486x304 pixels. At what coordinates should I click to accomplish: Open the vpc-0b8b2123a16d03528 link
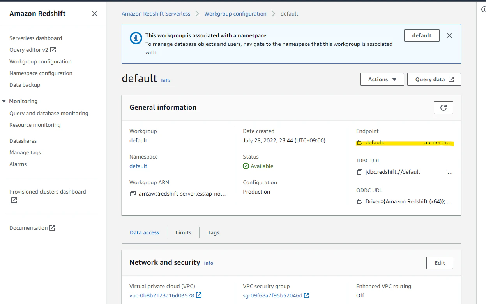pyautogui.click(x=162, y=295)
